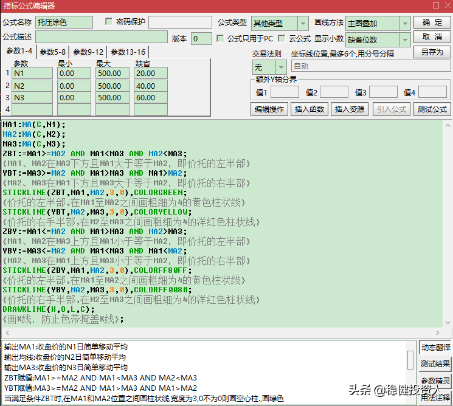Click the code editor up scroll arrow
The width and height of the screenshot is (453, 406).
click(x=448, y=125)
